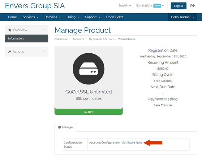This screenshot has height=159, width=202.
Task: Click the server drive product icon
Action: point(89,69)
